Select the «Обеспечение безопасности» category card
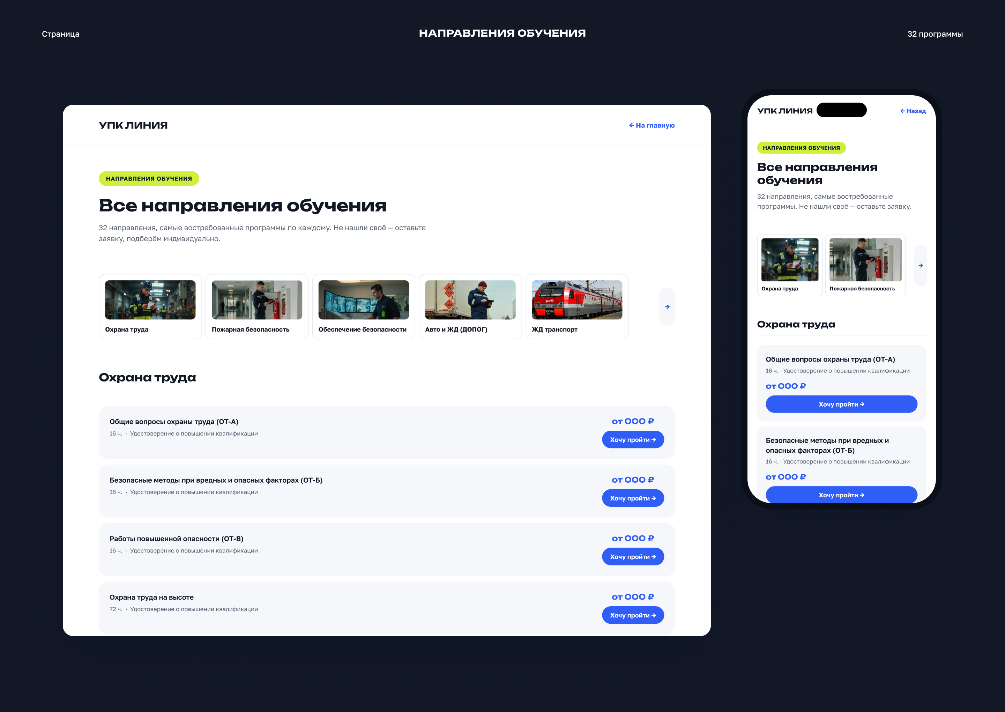Viewport: 1005px width, 712px height. click(x=363, y=306)
